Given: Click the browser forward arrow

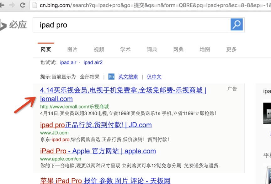Looking at the screenshot, I should pos(12,5).
